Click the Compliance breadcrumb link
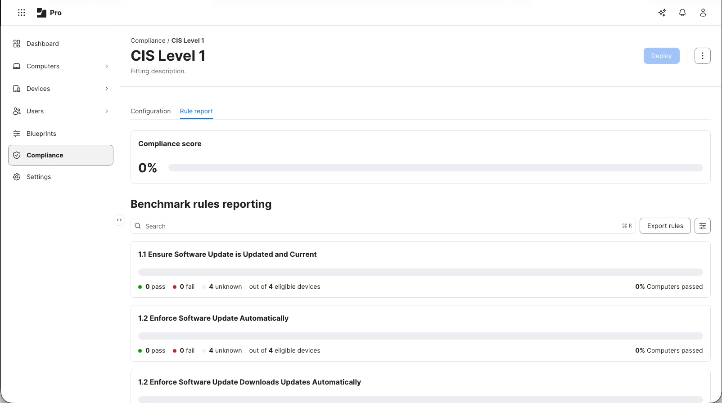The image size is (722, 403). [148, 40]
